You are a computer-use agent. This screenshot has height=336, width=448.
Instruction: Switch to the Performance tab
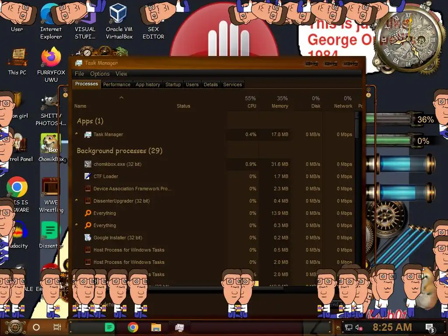click(x=116, y=84)
